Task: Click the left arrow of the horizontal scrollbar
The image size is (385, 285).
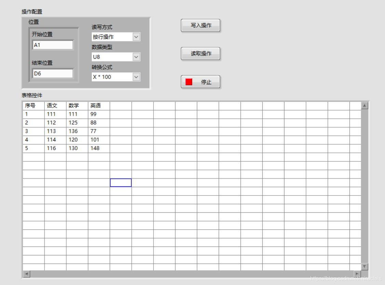Action: [26, 274]
